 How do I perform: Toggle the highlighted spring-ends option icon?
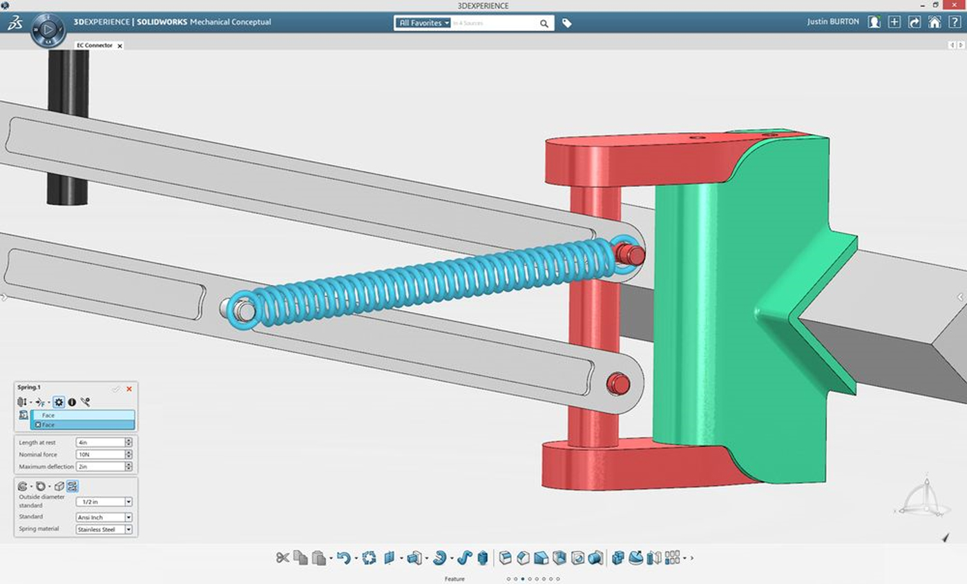[73, 486]
